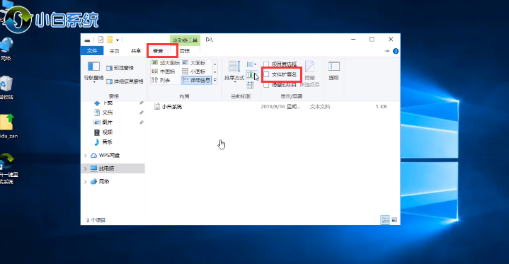The image size is (509, 264).
Task: Click the blue Help question mark icon
Action: click(x=396, y=51)
